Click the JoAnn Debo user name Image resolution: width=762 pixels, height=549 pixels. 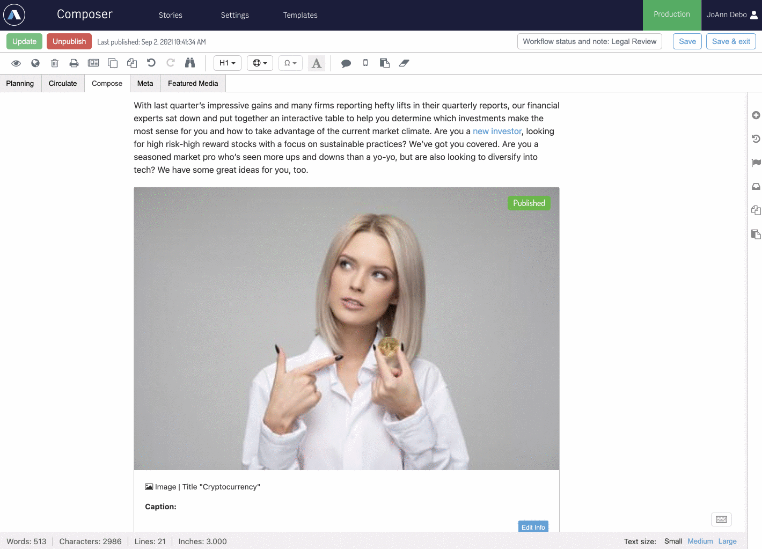pos(727,15)
